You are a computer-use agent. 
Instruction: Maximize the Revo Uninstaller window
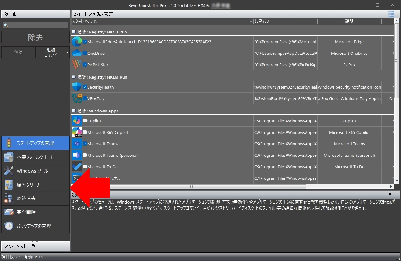pos(377,5)
